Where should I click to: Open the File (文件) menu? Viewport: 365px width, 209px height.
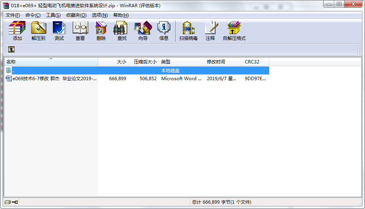(13, 15)
